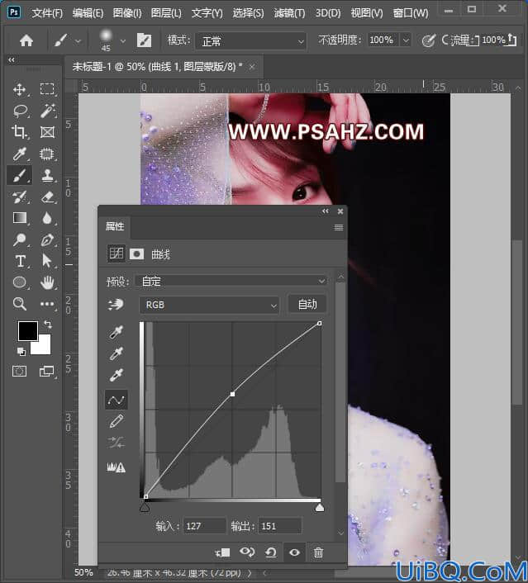Select the Crop tool

click(x=19, y=132)
